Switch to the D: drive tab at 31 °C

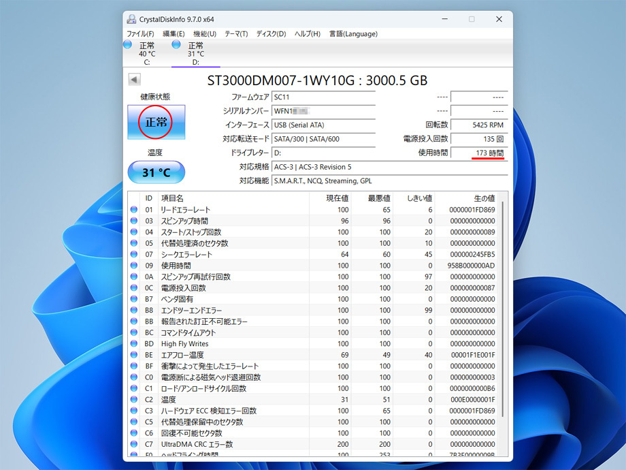196,54
